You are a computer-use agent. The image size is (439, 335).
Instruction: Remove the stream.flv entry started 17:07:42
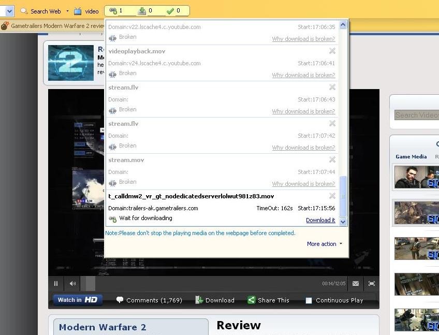click(332, 123)
